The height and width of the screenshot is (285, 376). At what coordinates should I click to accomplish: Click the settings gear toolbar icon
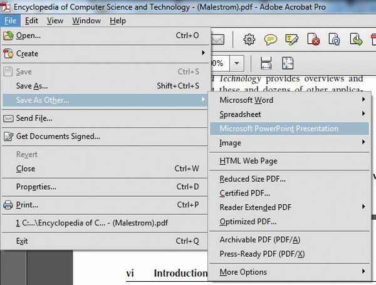249,39
